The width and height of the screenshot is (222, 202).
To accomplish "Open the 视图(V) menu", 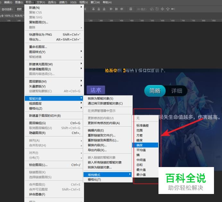I will (x=83, y=2).
